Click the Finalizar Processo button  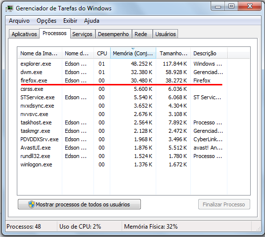coord(224,204)
